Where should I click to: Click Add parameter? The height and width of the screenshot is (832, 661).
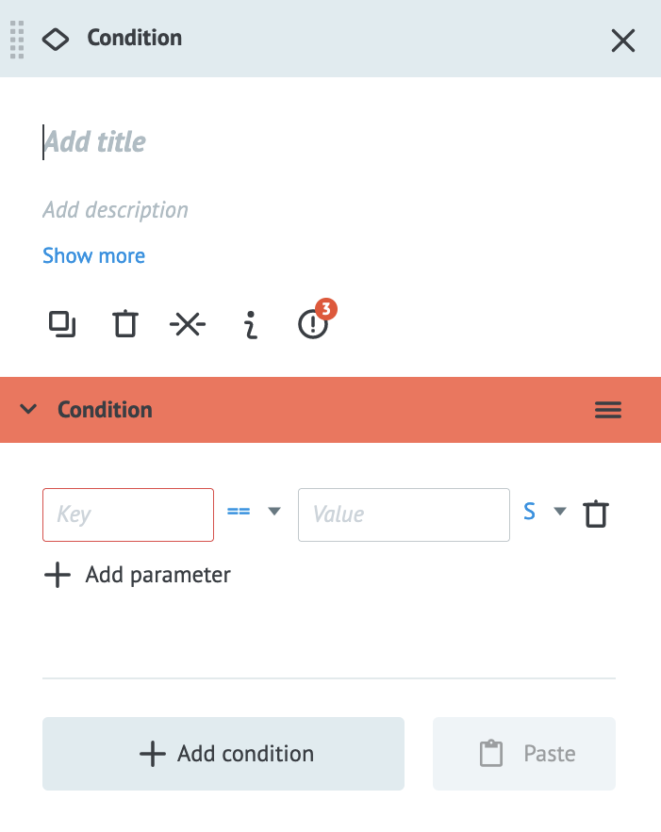coord(137,575)
